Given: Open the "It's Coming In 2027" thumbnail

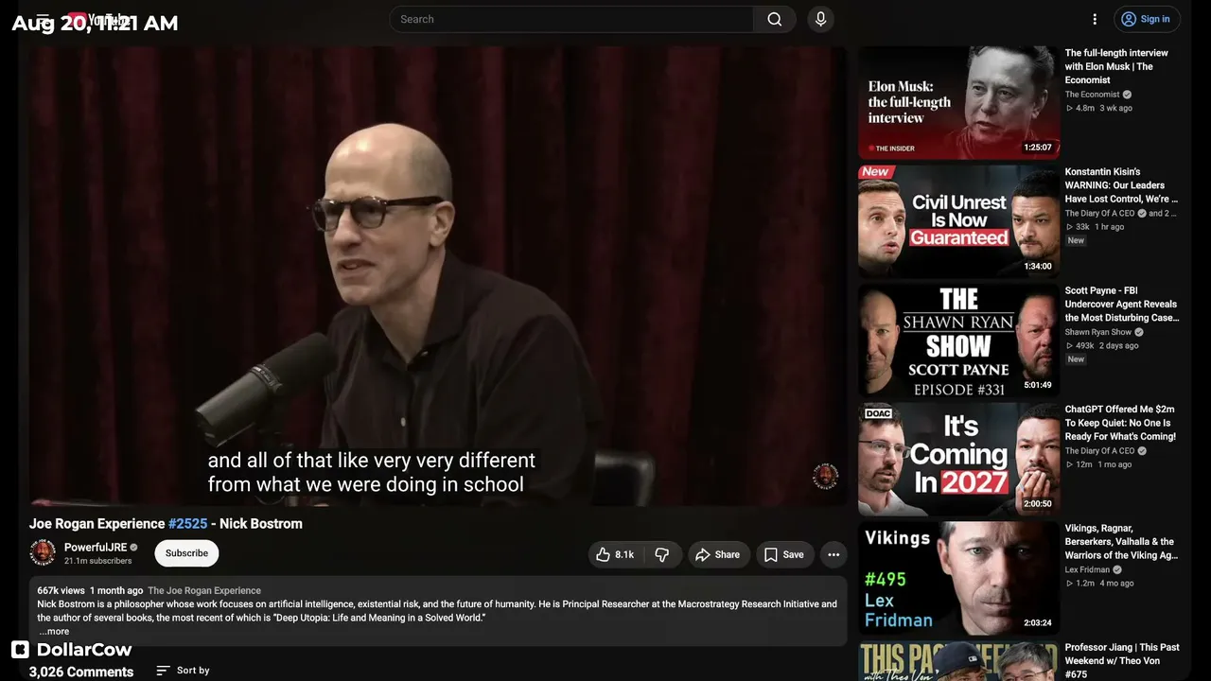Looking at the screenshot, I should pos(958,460).
